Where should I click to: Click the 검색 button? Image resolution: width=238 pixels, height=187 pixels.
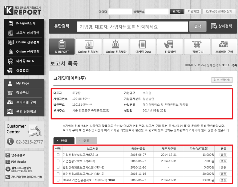[x=198, y=26]
